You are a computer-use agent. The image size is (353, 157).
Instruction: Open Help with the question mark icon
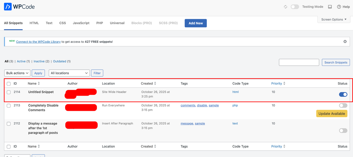coord(339,7)
